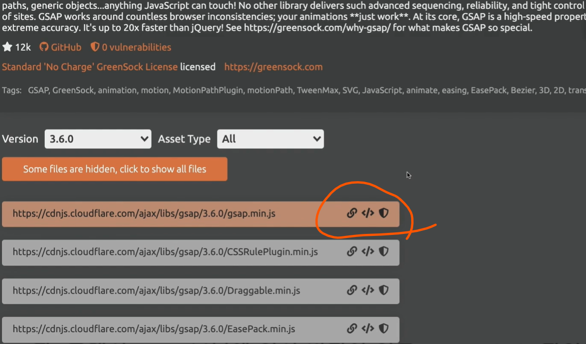Copy URL link icon for CSSRulePlugin.min.js
This screenshot has height=344, width=586.
coord(352,252)
